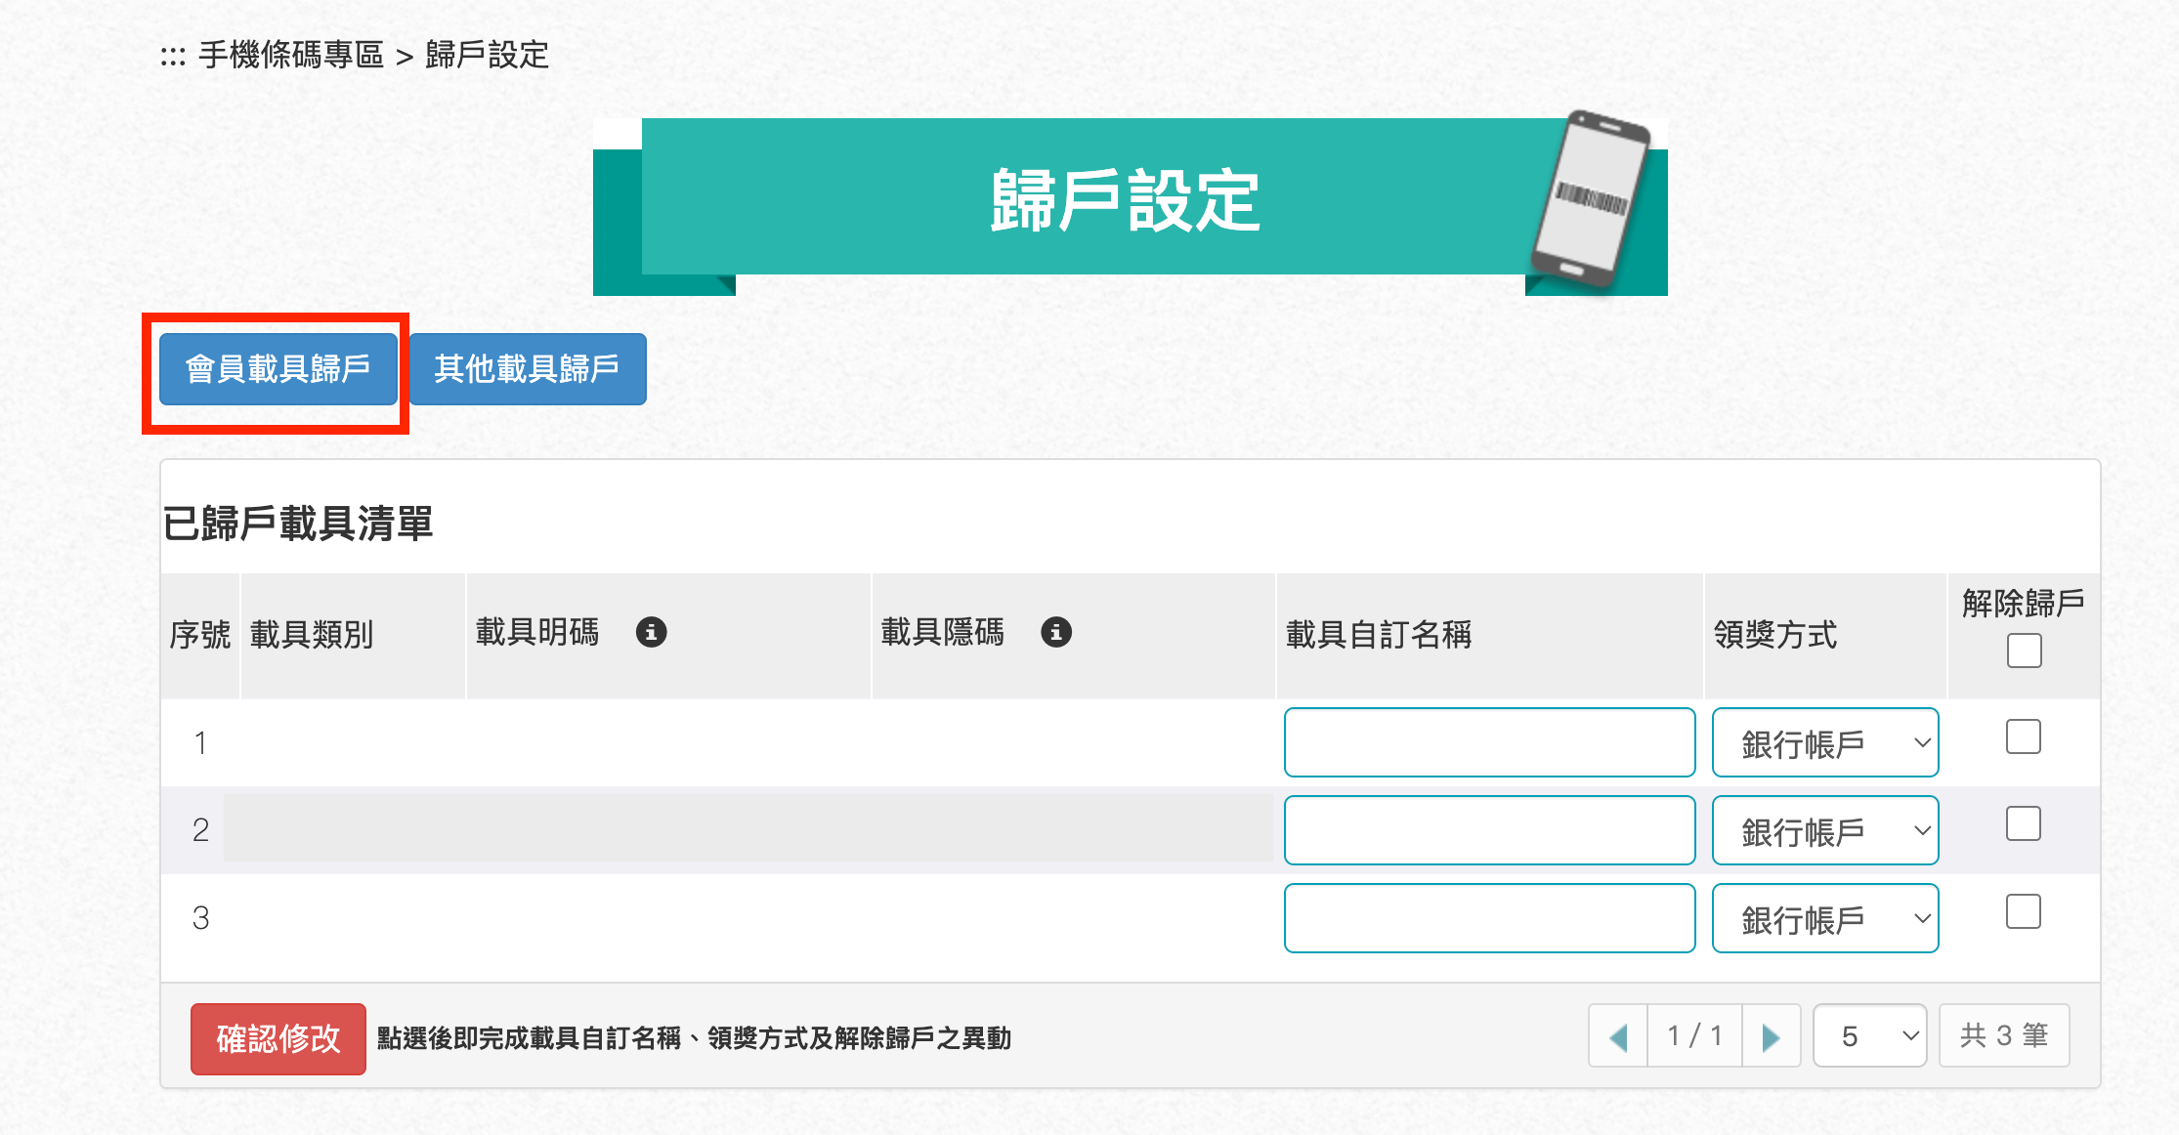
Task: Click 載具自訂名稱 field in row 3
Action: click(1489, 918)
